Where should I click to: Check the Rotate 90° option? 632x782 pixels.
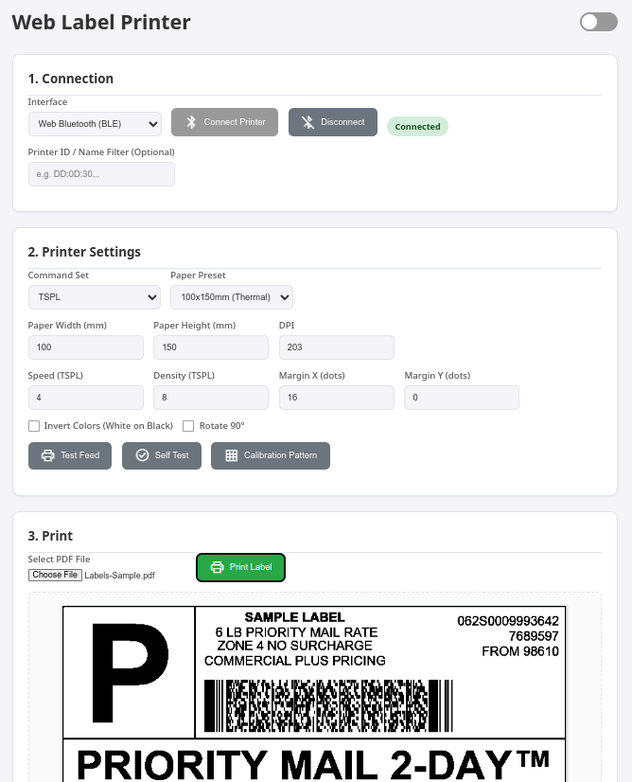tap(188, 426)
